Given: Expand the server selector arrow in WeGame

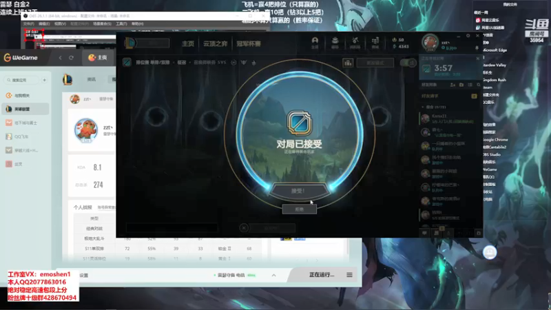Looking at the screenshot, I should 273,275.
